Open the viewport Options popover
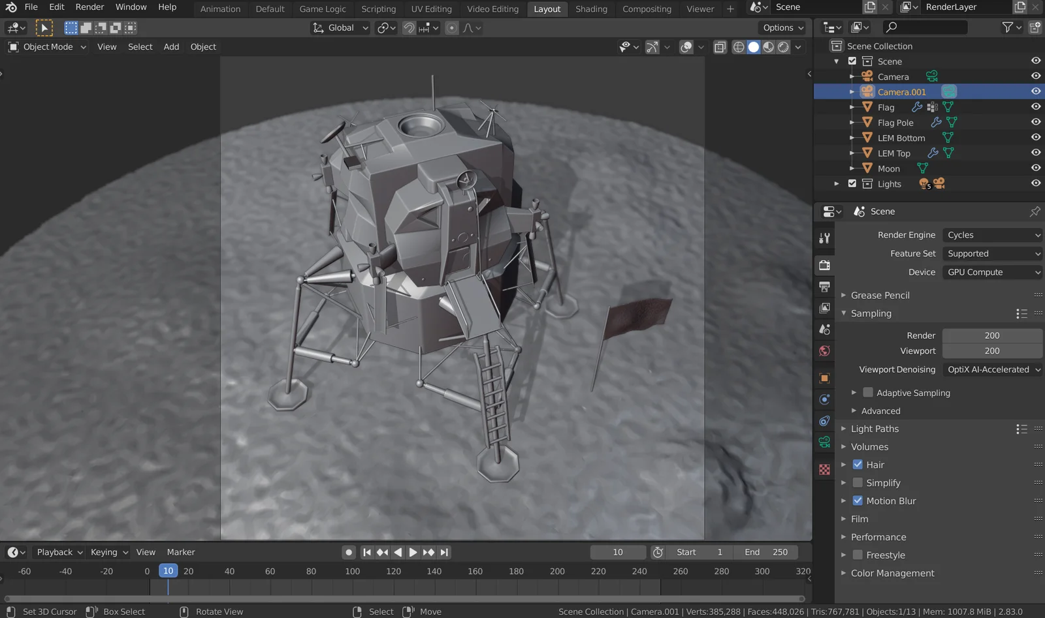The width and height of the screenshot is (1045, 618). [x=782, y=27]
